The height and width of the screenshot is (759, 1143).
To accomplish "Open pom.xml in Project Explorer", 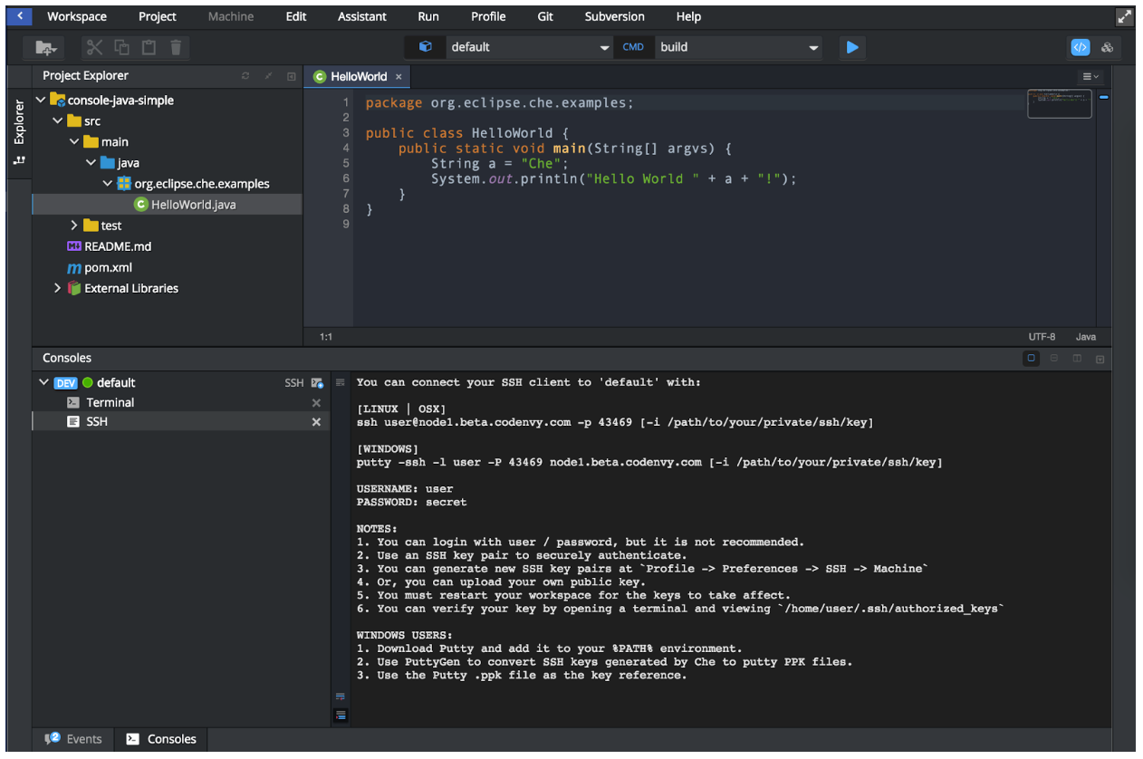I will (x=108, y=267).
